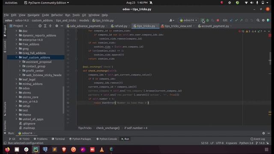The image size is (274, 154).
Task: Collapse all nodes in Project panel
Action: (51, 26)
